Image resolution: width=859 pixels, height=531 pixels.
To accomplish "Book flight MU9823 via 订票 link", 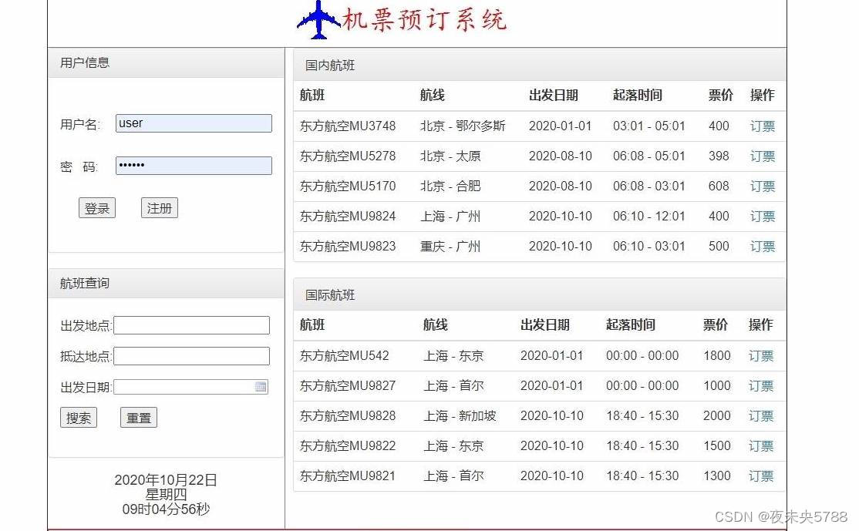I will pyautogui.click(x=763, y=247).
